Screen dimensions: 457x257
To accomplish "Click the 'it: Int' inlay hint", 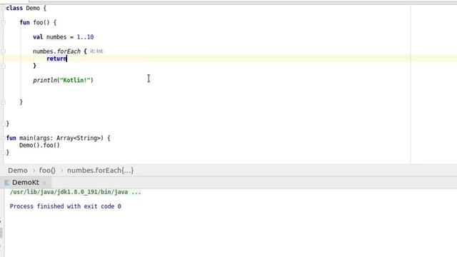I will [96, 51].
